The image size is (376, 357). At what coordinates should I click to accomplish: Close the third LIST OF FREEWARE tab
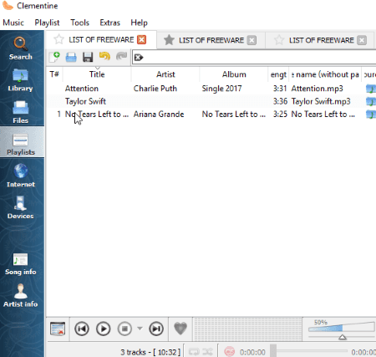point(362,40)
